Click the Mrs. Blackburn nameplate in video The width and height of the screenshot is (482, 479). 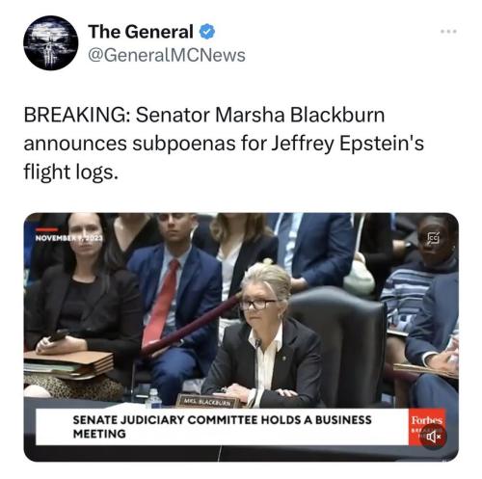click(x=207, y=403)
